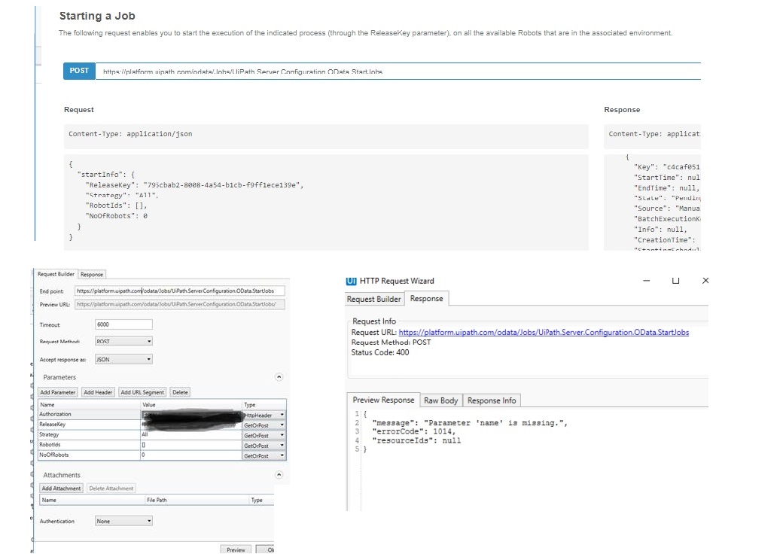Open the Request Builder tab above the End point field
This screenshot has width=783, height=560.
[x=56, y=274]
